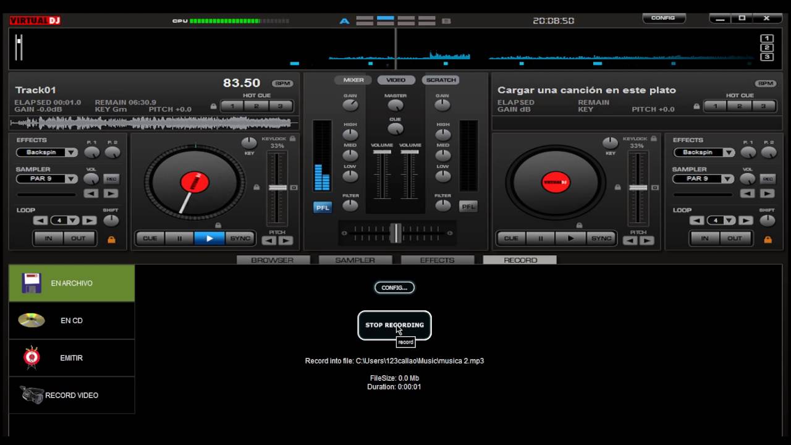
Task: Toggle left deck hot cue lock
Action: point(214,106)
